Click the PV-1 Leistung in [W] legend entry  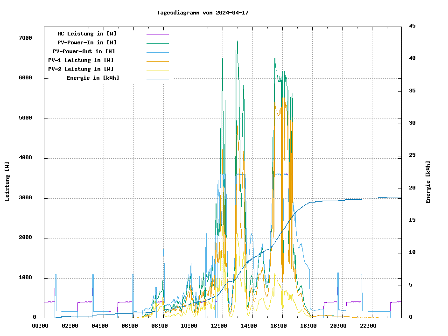(81, 61)
